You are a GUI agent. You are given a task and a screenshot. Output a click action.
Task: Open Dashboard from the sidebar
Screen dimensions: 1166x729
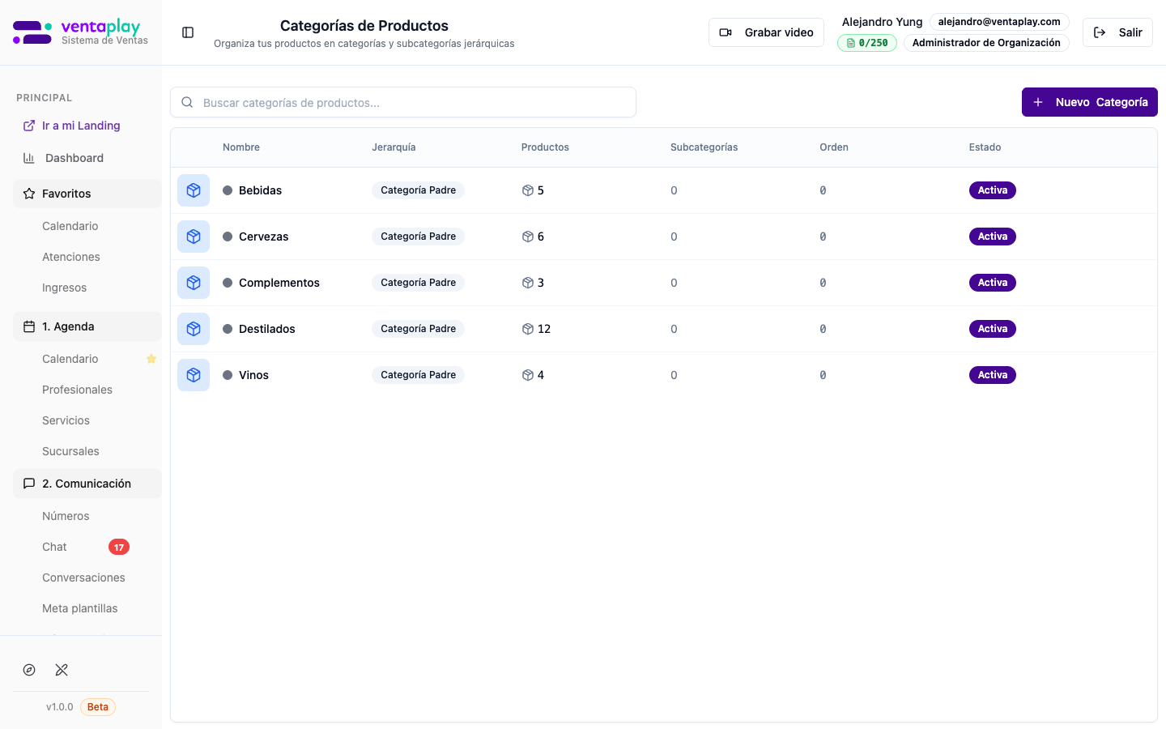(x=74, y=158)
